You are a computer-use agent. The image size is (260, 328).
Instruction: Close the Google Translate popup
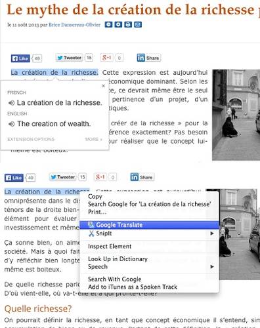(104, 86)
